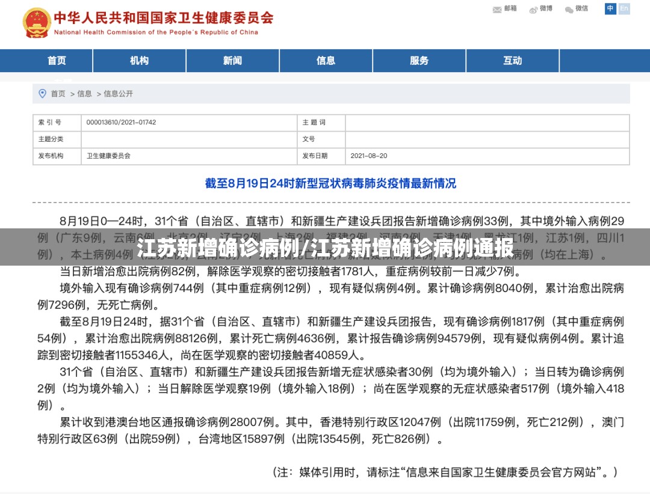This screenshot has height=494, width=650.
Task: Open the 服务 navigation tab
Action: point(419,61)
